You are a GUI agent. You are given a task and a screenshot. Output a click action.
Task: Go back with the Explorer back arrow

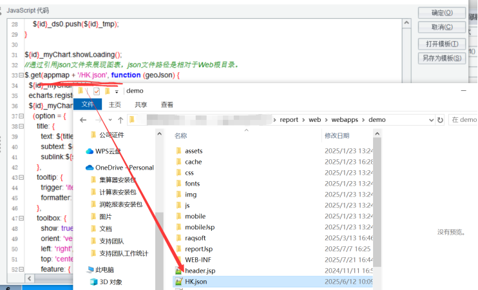tap(83, 120)
